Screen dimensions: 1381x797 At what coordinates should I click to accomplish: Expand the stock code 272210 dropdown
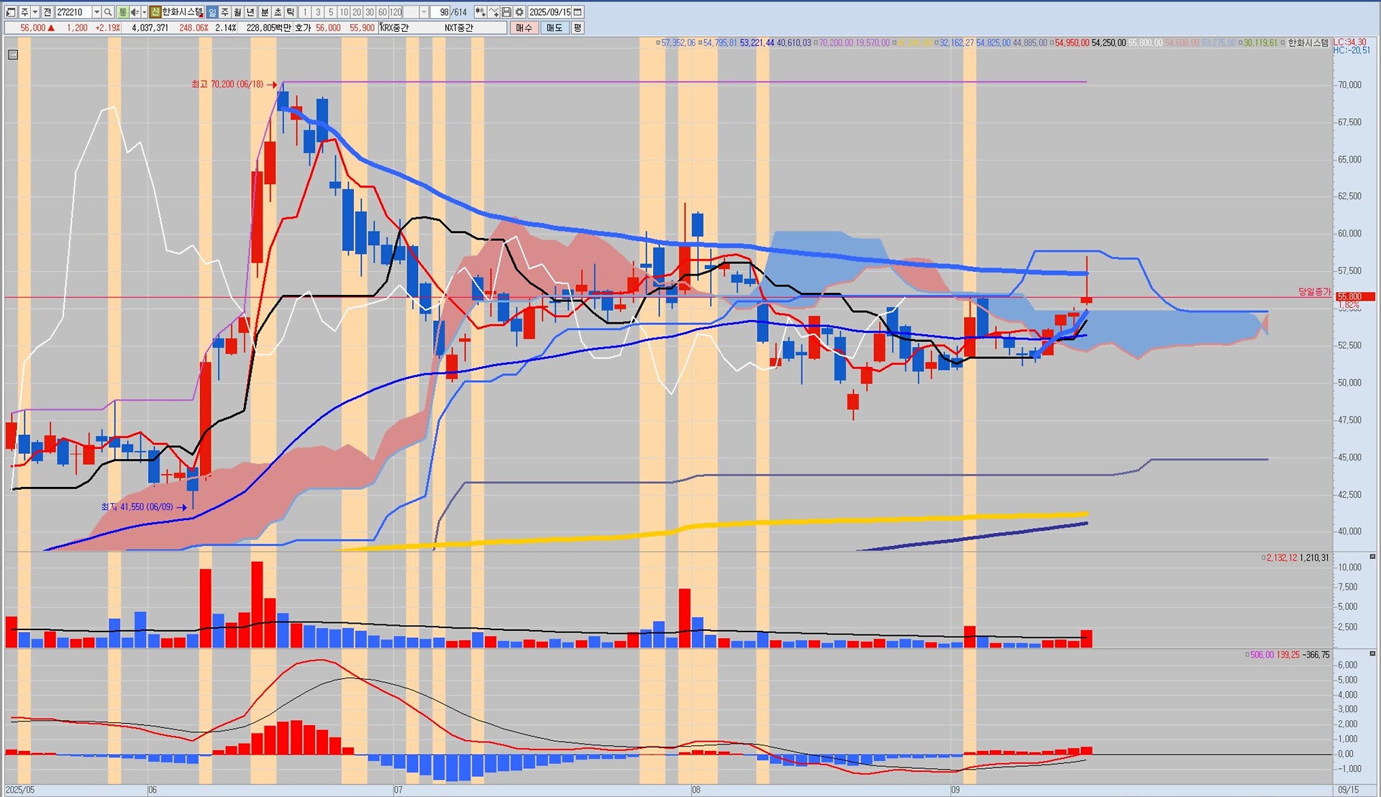point(96,12)
